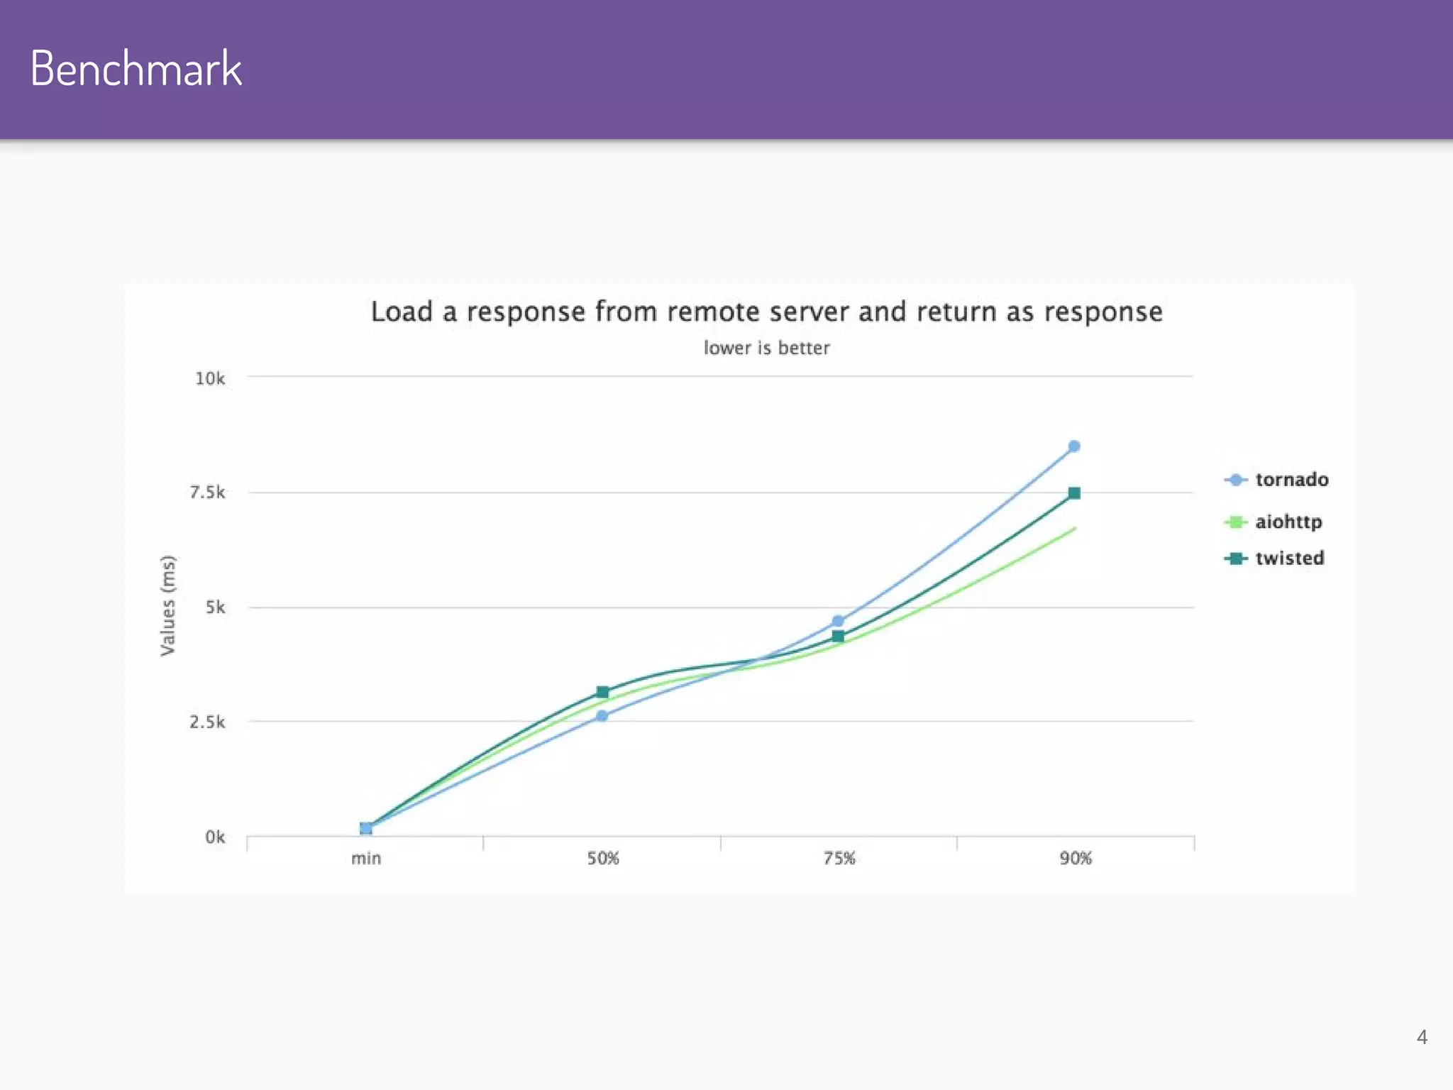Click the Benchmark slide title

136,69
